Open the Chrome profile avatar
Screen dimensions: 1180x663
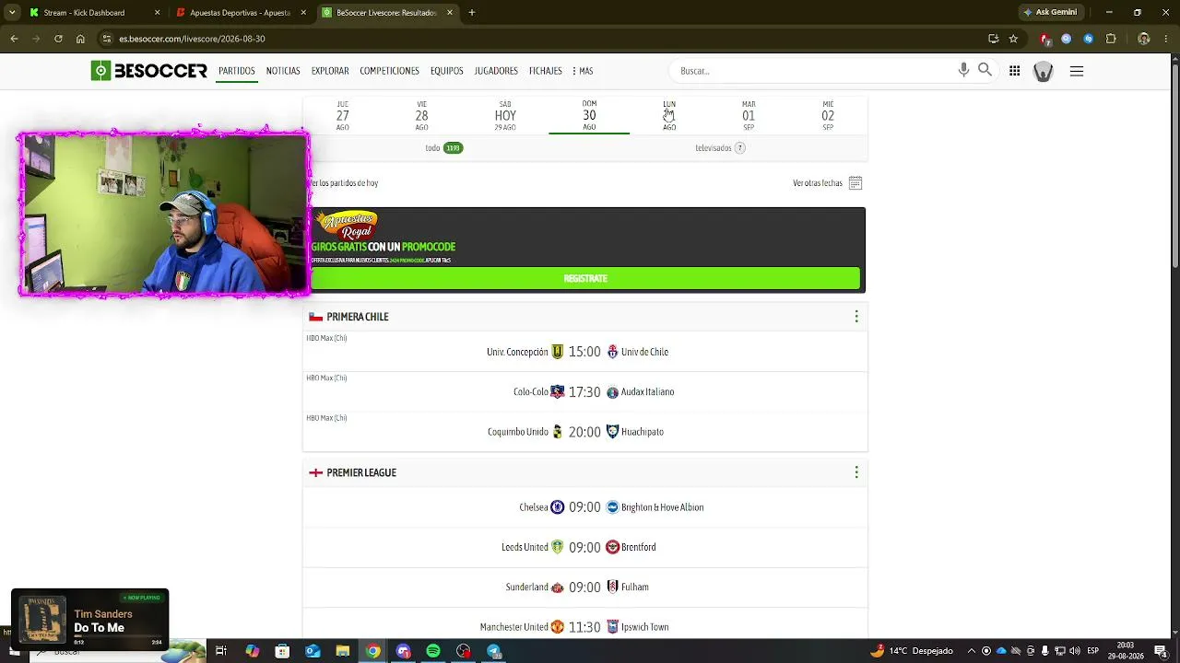(x=1144, y=39)
